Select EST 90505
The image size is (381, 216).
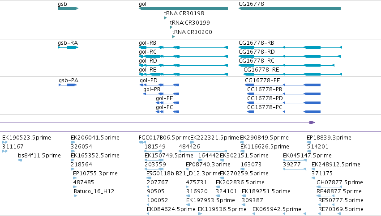pyautogui.click(x=148, y=196)
